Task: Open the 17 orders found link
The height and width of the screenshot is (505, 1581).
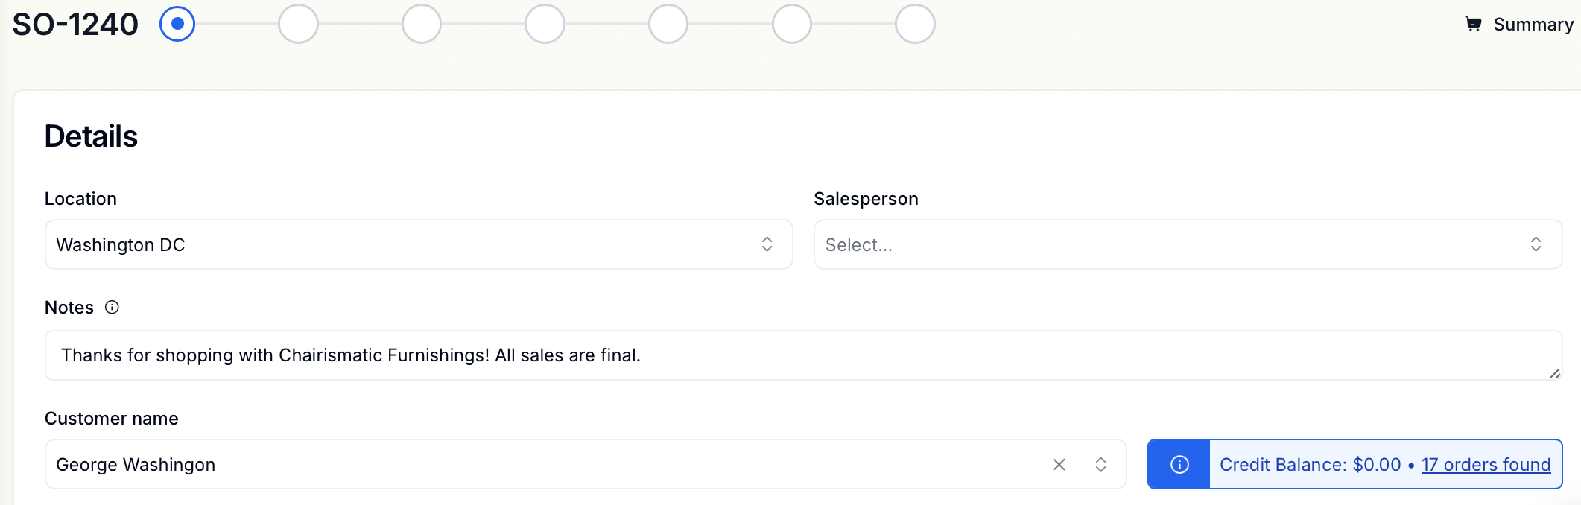Action: [1486, 465]
